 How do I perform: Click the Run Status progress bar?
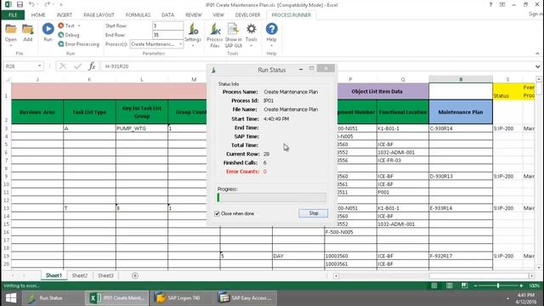[271, 197]
